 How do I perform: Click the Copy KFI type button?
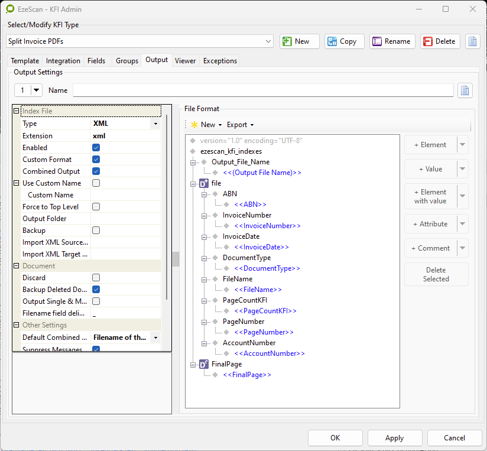coord(344,41)
